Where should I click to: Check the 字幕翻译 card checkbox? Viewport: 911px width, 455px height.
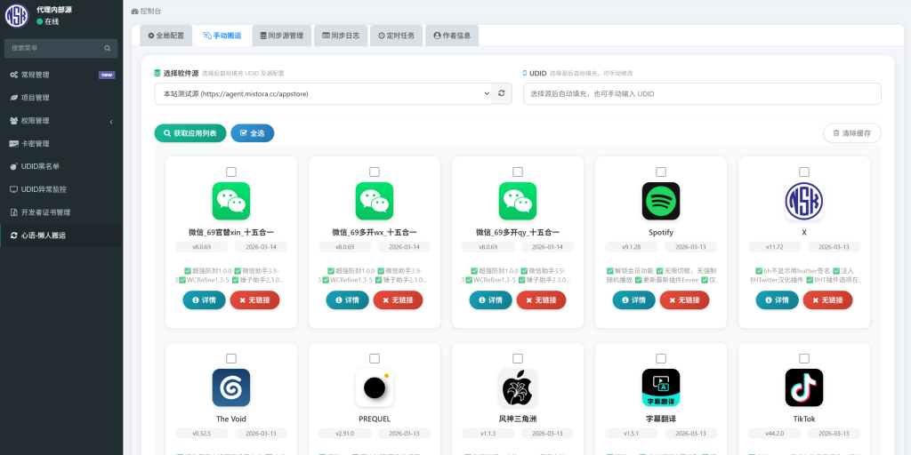click(x=661, y=358)
